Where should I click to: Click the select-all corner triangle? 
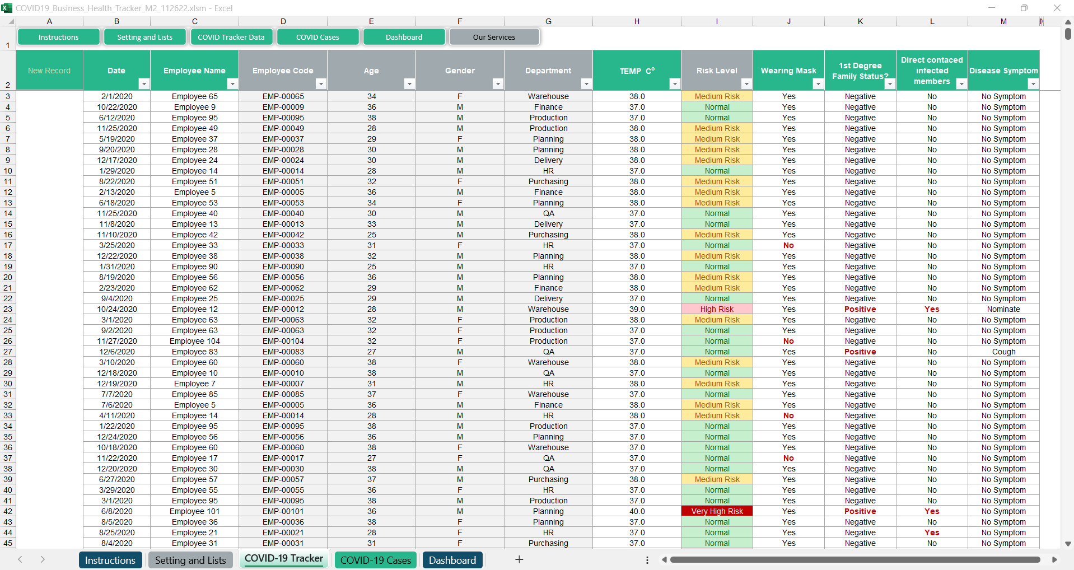tap(11, 22)
